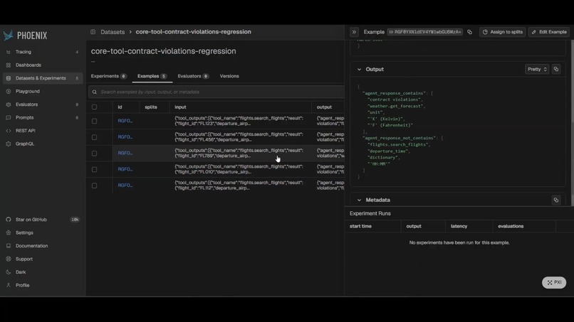
Task: Expand or collapse the Metadata section
Action: (359, 200)
